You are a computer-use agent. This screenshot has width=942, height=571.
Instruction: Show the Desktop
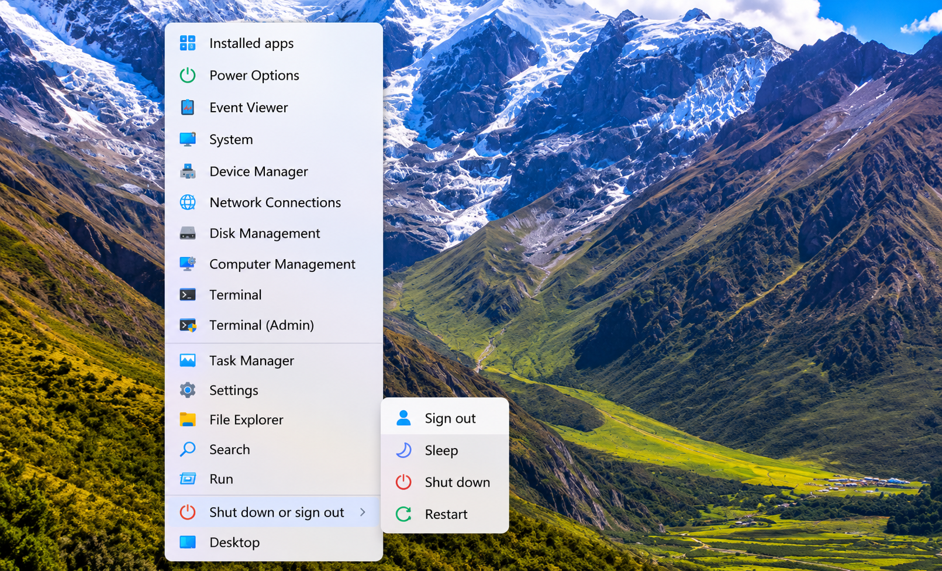(274, 542)
